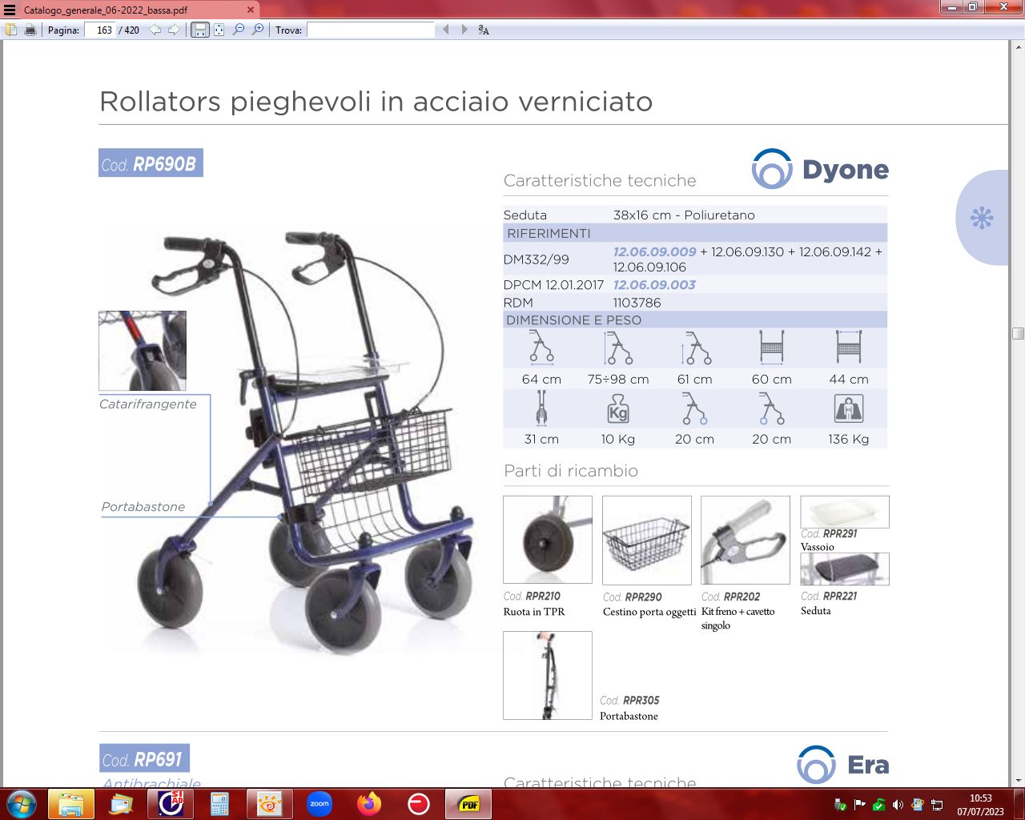The width and height of the screenshot is (1025, 820).
Task: Zoom out using the minus magnifier
Action: tap(239, 30)
